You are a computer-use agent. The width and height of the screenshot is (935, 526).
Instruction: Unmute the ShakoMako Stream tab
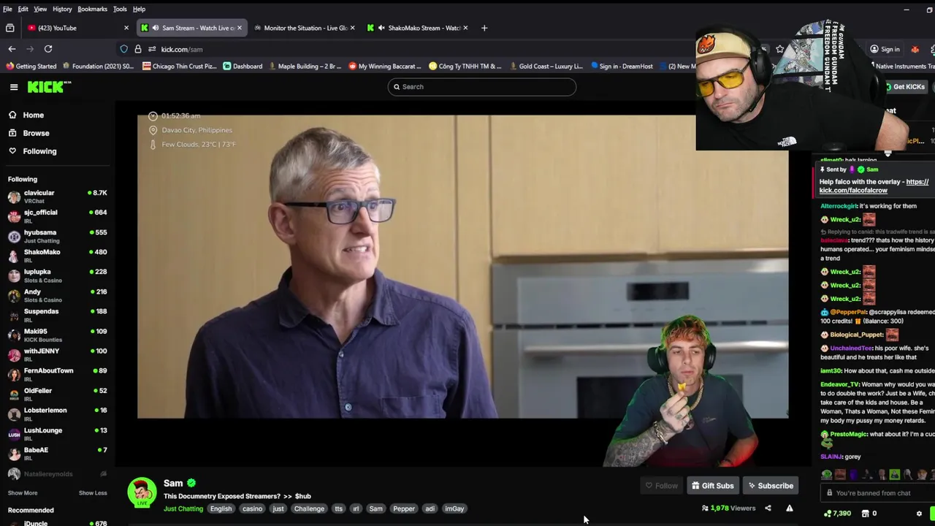(x=381, y=28)
